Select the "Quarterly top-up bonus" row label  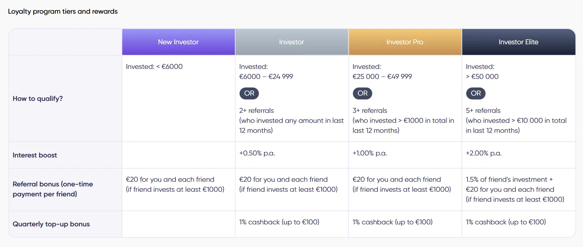[x=51, y=224]
